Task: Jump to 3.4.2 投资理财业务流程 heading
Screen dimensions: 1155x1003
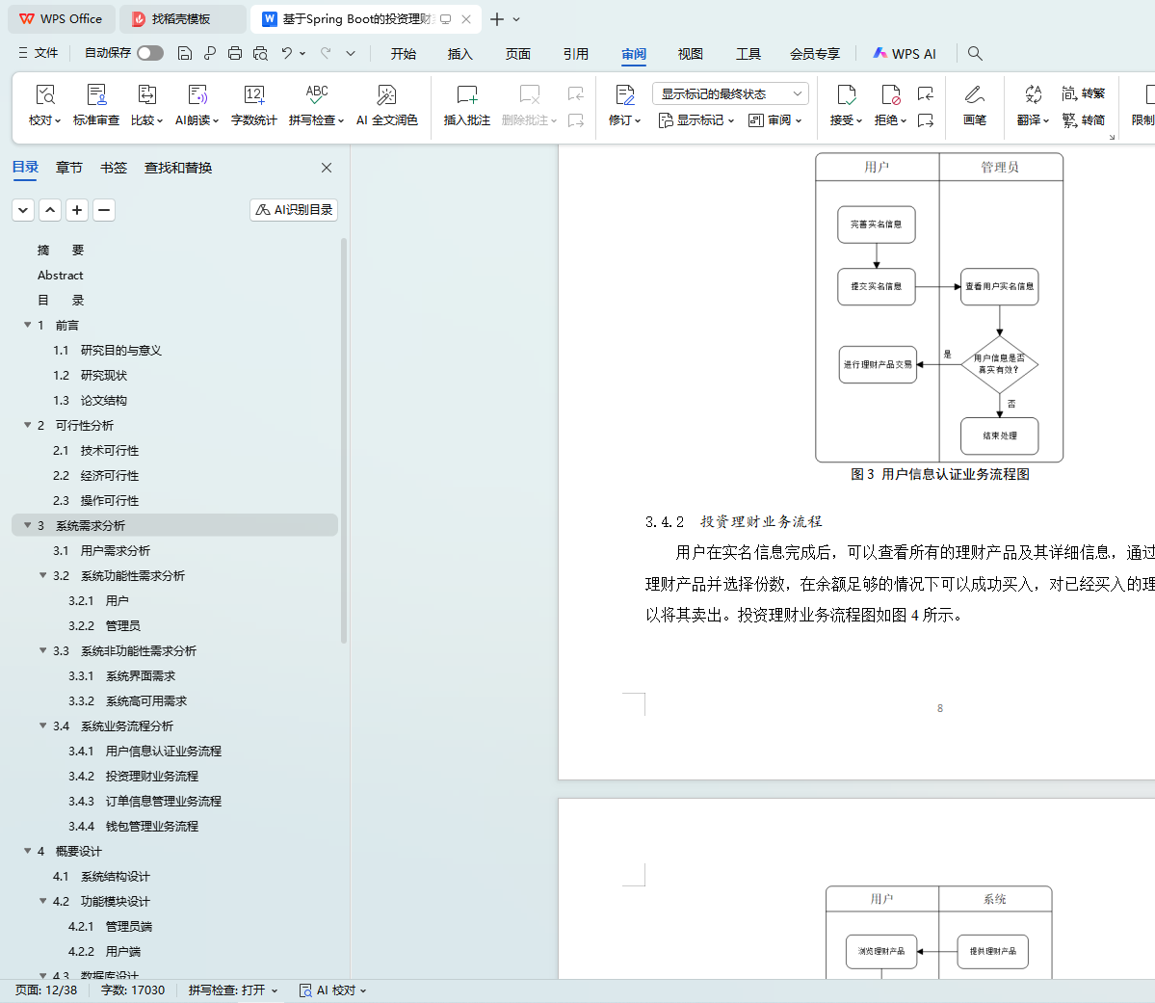Action: point(151,776)
